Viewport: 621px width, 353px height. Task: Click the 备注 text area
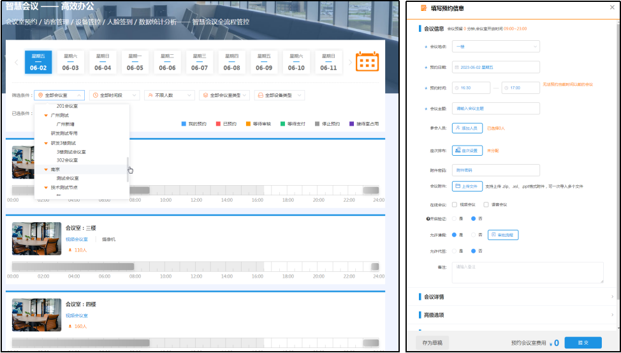click(x=527, y=273)
